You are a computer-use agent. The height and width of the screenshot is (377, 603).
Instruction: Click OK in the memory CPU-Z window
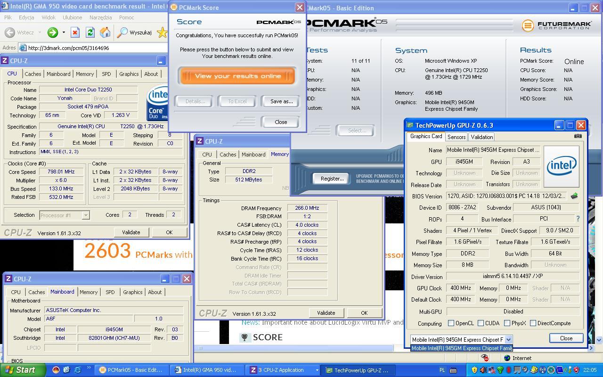[x=364, y=313]
